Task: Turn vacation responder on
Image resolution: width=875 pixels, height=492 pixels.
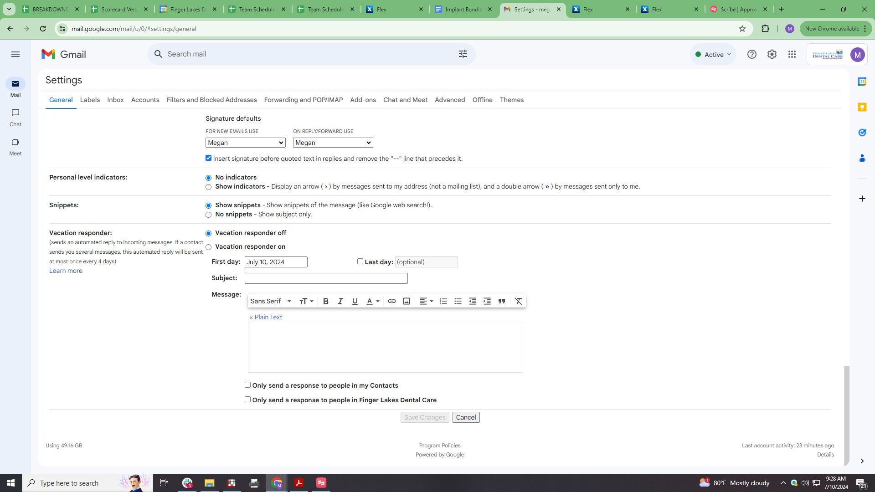Action: pyautogui.click(x=209, y=247)
